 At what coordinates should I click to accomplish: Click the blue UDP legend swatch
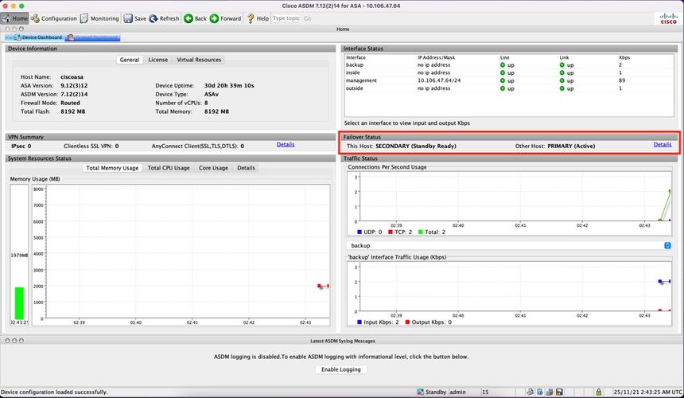point(359,232)
